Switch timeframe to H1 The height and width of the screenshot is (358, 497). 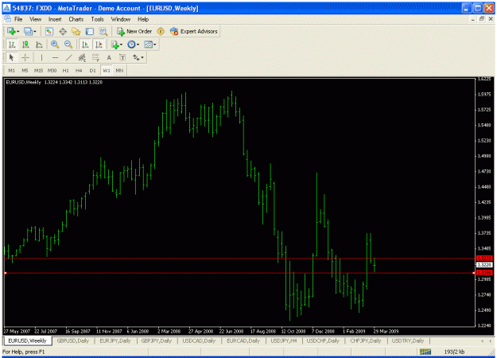(66, 70)
